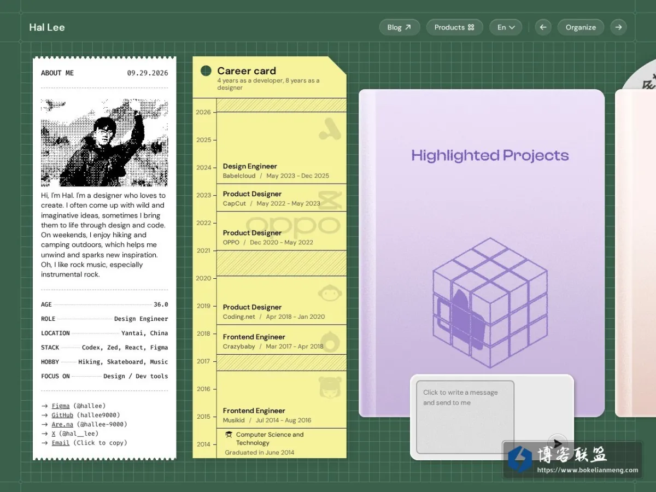Click the age value 36.0
This screenshot has height=492, width=656.
coord(161,304)
